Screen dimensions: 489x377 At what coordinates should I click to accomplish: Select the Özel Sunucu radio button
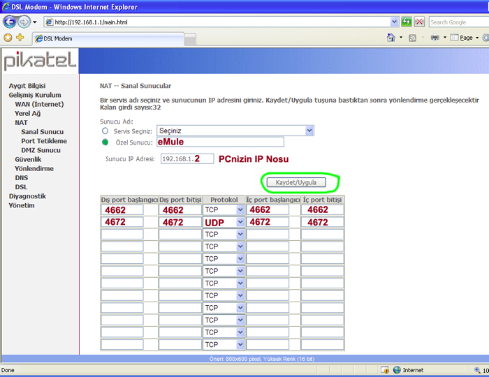[x=105, y=142]
